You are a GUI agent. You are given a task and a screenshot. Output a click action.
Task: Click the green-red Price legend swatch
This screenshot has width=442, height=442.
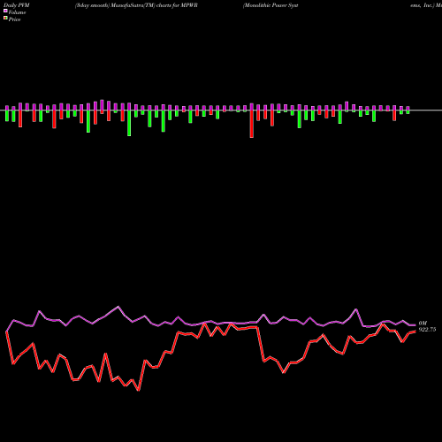(5, 19)
